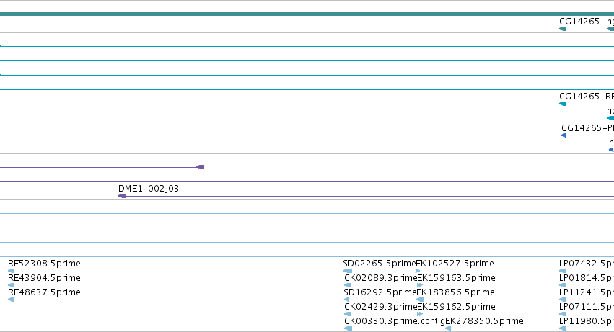Click the purple arrow glyph under DME1-002J03

click(x=122, y=196)
